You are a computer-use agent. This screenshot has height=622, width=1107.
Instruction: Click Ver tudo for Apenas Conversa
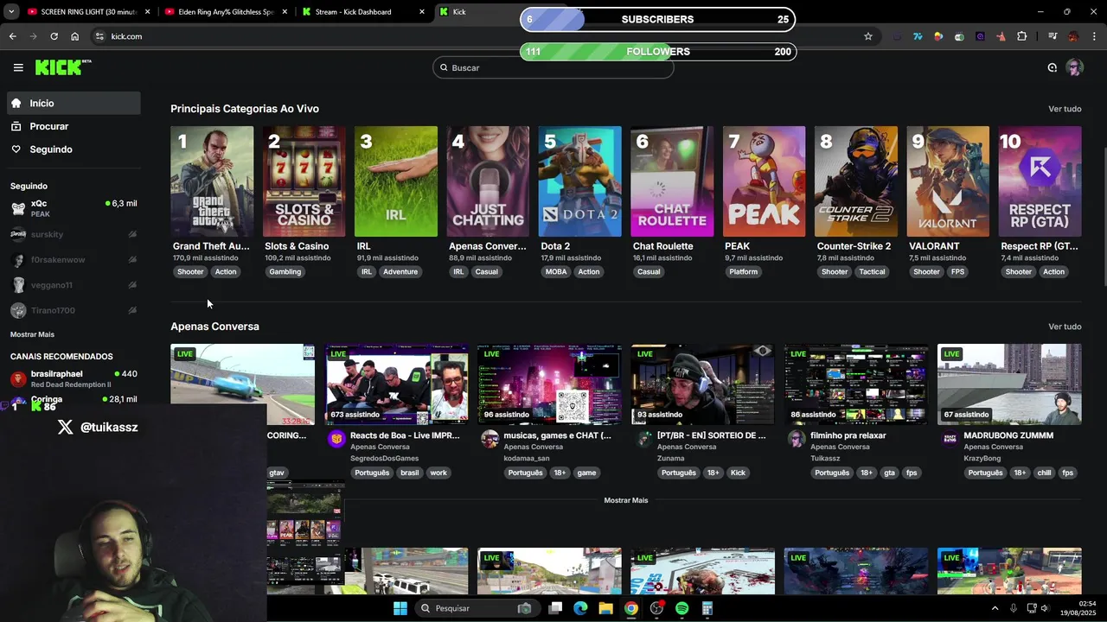[1065, 327]
